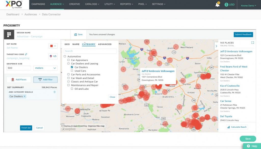Screen dimensions: 261x149
Task: Open Jeff D'Ambrosio Volkswagen in places list
Action: 236,51
